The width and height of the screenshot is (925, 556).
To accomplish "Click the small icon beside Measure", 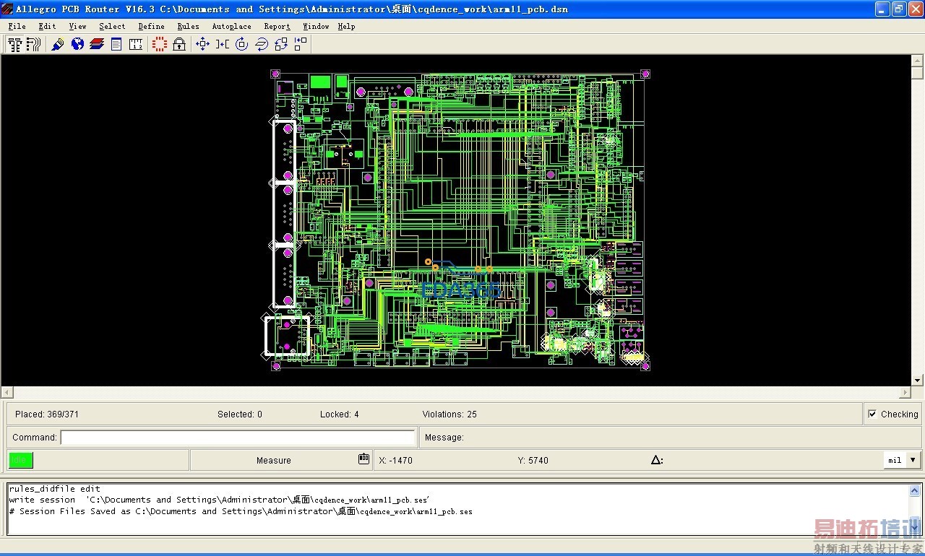I will tap(363, 459).
